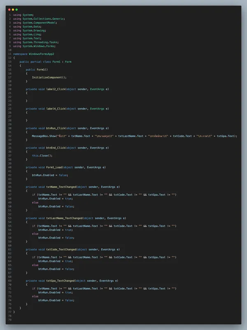Viewport: 247px width, 330px height.
Task: Click the green maximize dot in title bar
Action: pyautogui.click(x=16, y=9)
